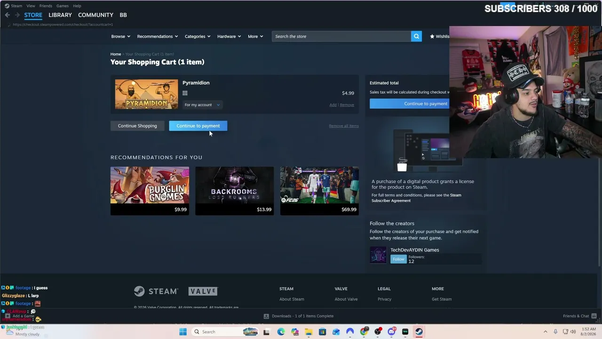Open Discord from the taskbar
This screenshot has width=602, height=339.
[x=391, y=331]
